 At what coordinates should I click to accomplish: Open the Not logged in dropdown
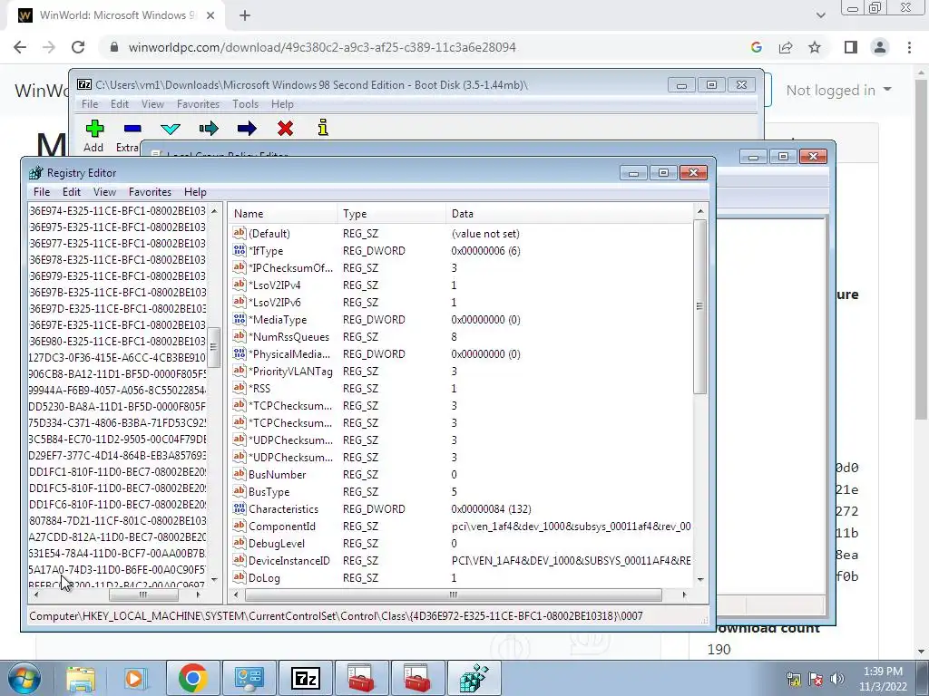pos(838,90)
